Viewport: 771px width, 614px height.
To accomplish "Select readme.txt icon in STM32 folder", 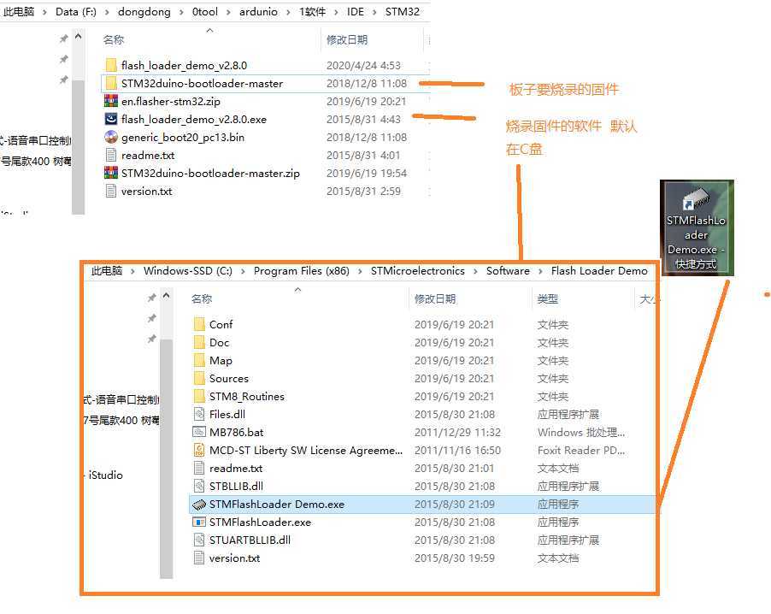I will pyautogui.click(x=111, y=155).
